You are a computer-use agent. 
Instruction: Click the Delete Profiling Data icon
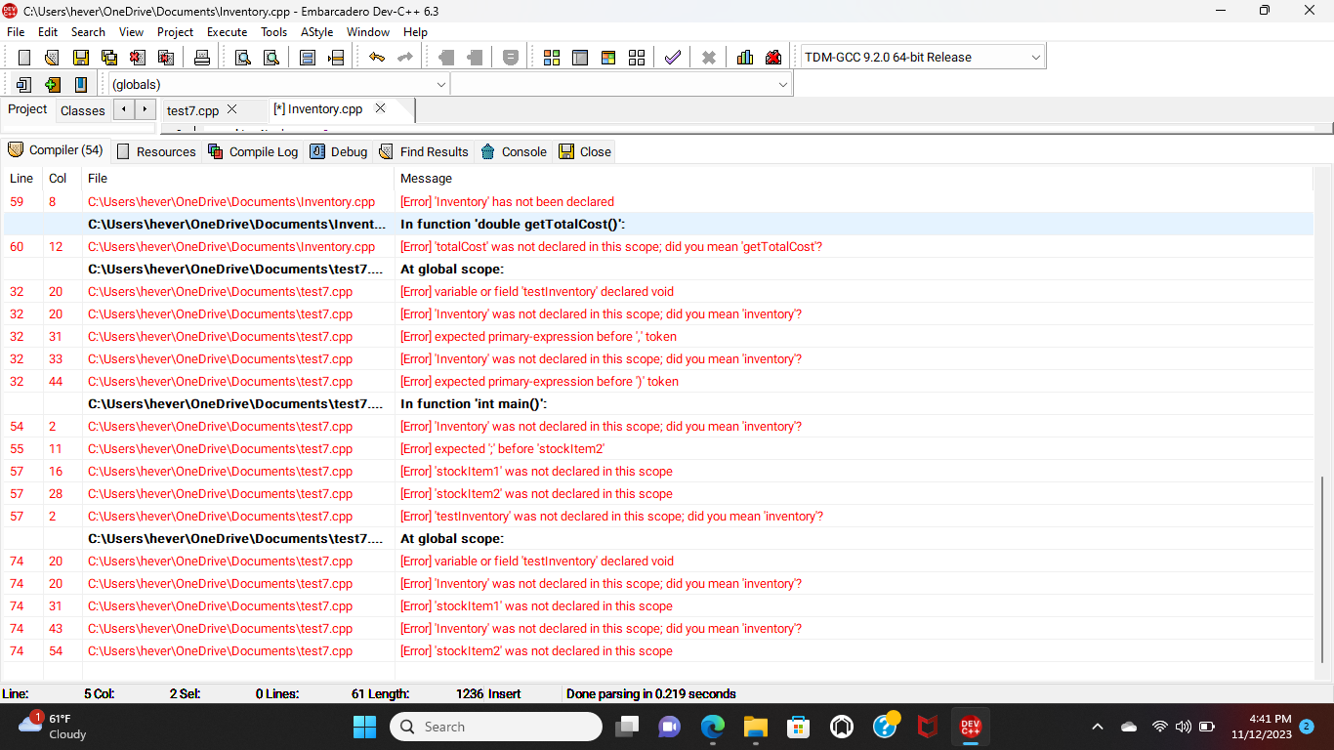tap(772, 57)
